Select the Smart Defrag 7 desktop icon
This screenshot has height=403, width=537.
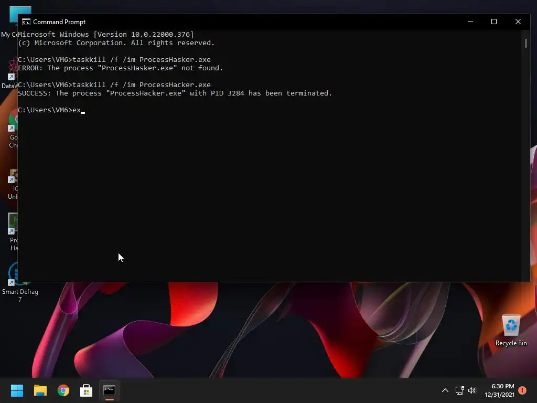tap(20, 282)
